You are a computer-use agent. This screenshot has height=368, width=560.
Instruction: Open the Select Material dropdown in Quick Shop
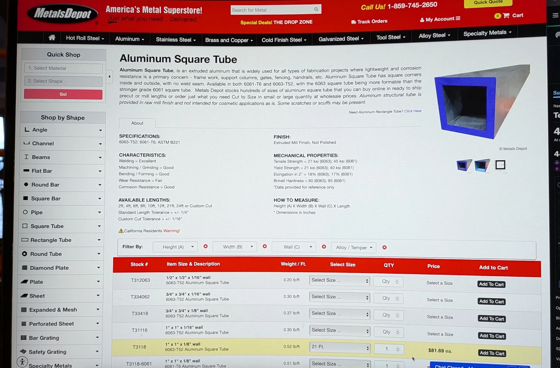click(63, 68)
